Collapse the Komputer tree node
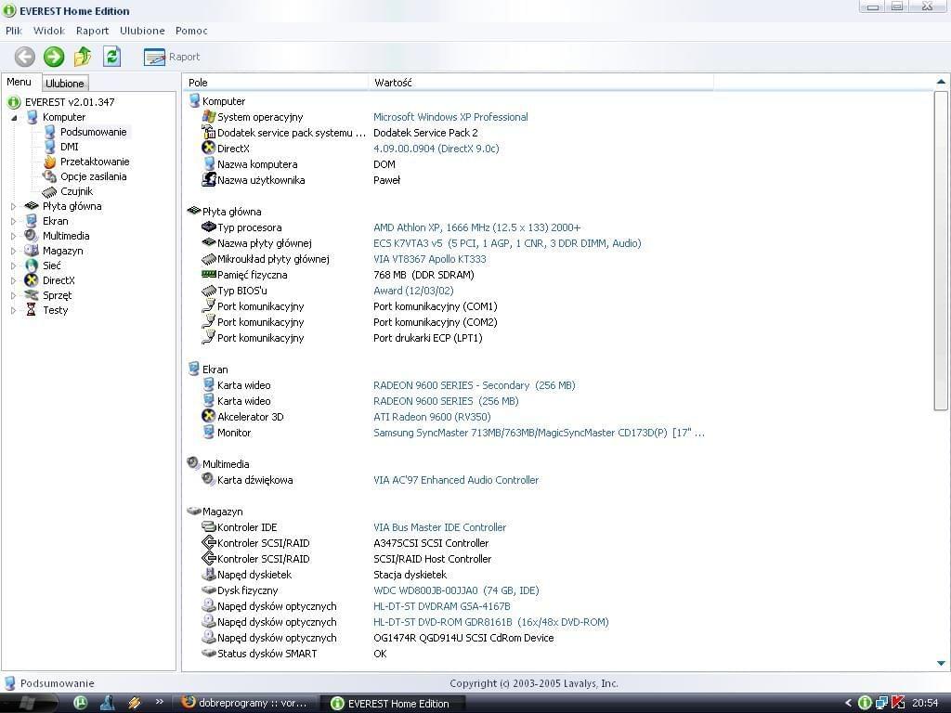The width and height of the screenshot is (951, 713). (14, 118)
